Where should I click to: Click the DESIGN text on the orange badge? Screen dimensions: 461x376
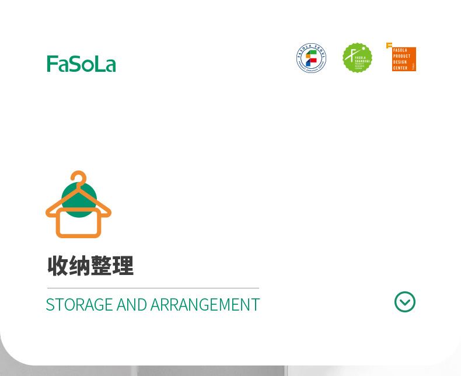click(x=400, y=62)
